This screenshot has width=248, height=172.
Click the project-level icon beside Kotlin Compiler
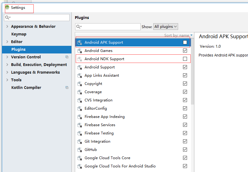(x=67, y=87)
